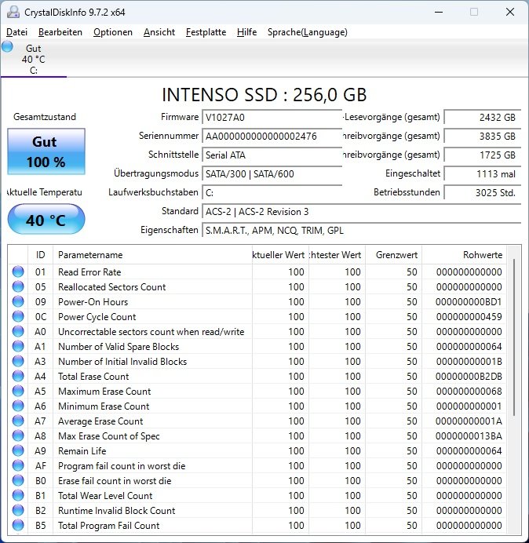Click raw value 00000000001B of Initial Invalid Blocks
Screen dimensions: 529x543
pos(469,361)
